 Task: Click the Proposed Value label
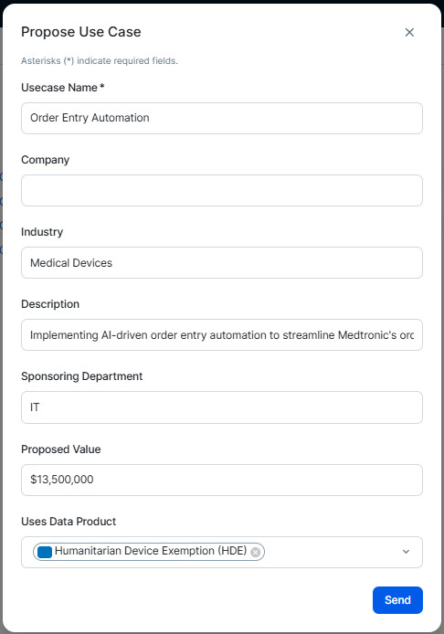click(60, 449)
